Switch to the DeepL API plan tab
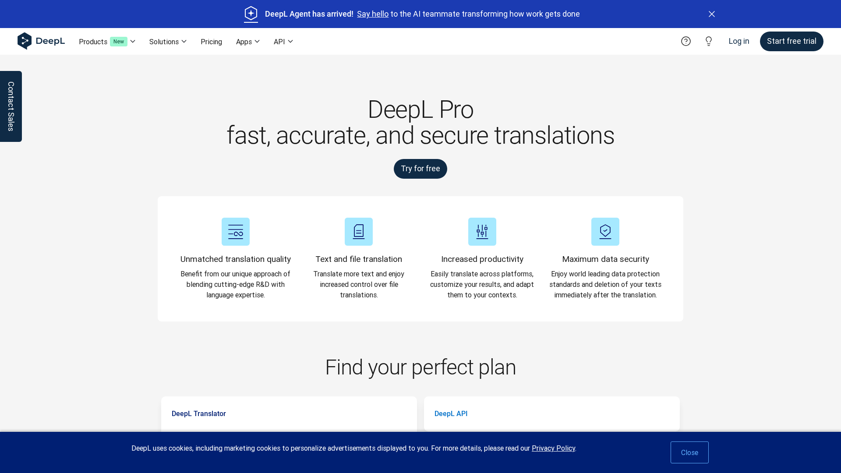841x473 pixels. pyautogui.click(x=451, y=413)
